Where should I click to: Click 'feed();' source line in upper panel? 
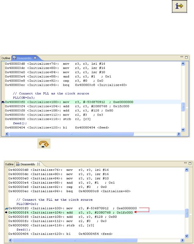[20, 123]
